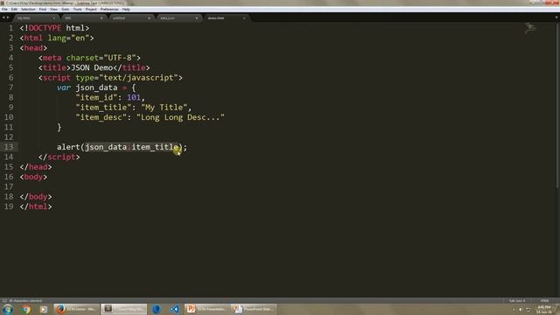This screenshot has width=560, height=315.
Task: Open the tab list dropdown at tab bar end
Action: [556, 17]
